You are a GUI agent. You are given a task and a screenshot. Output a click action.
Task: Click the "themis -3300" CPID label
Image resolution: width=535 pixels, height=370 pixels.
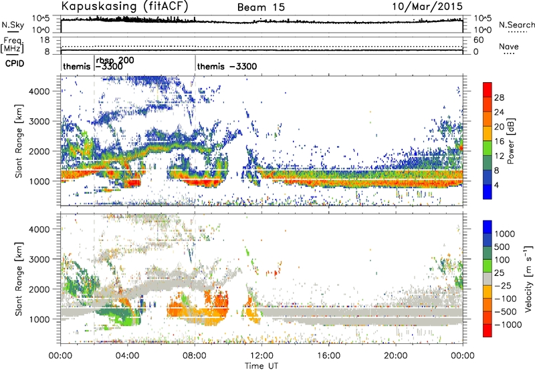[227, 66]
